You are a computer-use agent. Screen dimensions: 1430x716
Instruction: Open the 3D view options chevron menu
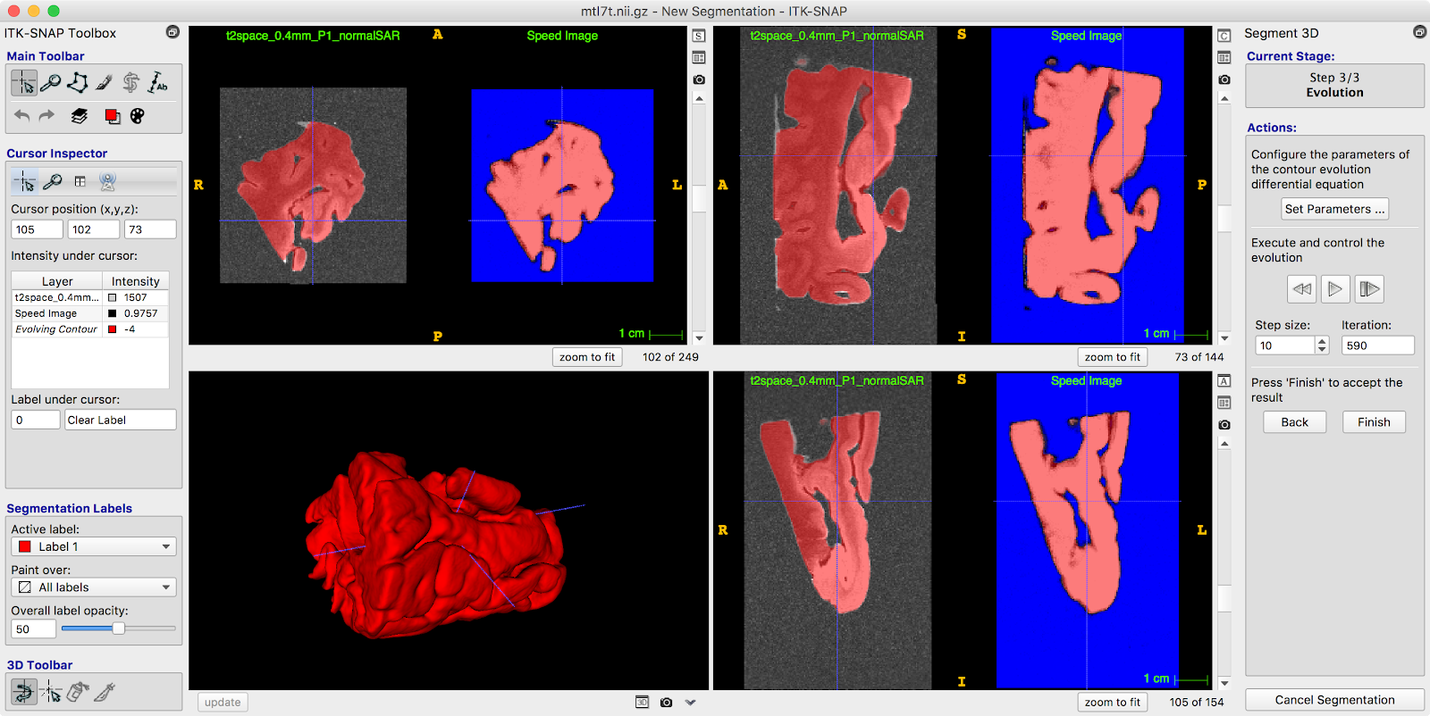tap(690, 703)
